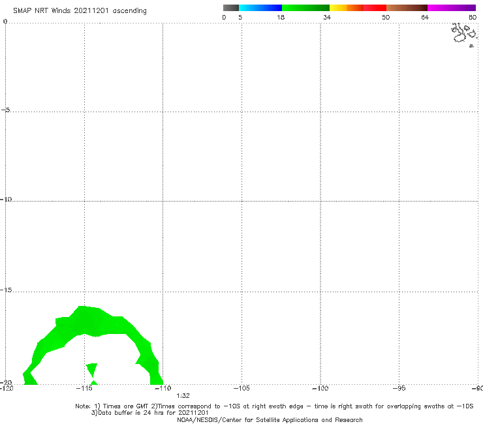Click the blue segment of wind color bar
The image size is (483, 424).
tap(260, 8)
